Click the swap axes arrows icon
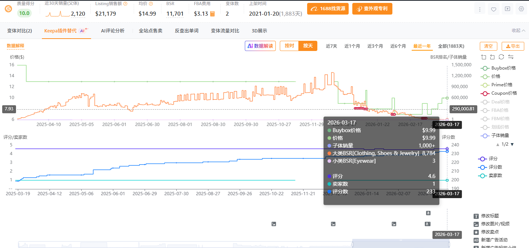The width and height of the screenshot is (529, 248). pyautogui.click(x=511, y=57)
